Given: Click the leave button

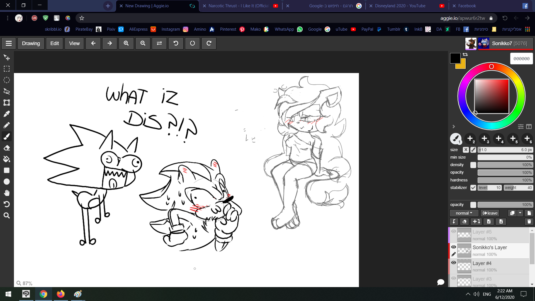Looking at the screenshot, I should [x=490, y=213].
